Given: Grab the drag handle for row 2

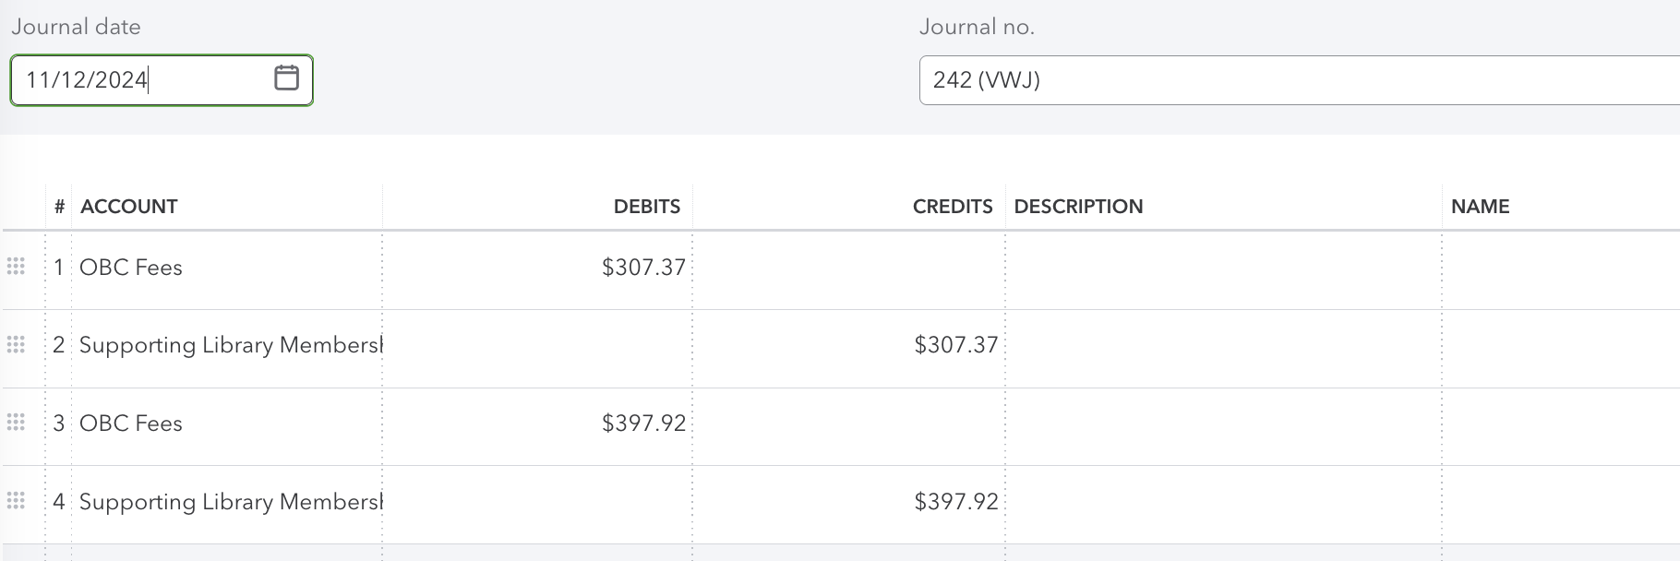Looking at the screenshot, I should coord(16,345).
